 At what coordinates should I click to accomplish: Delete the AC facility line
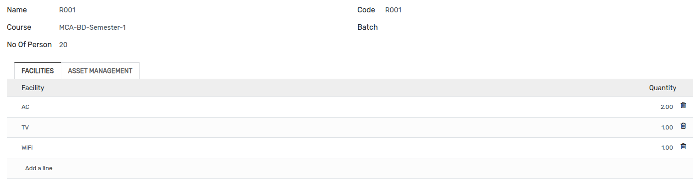683,105
